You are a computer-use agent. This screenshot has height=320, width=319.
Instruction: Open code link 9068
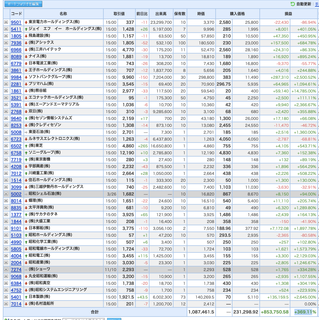tap(16, 276)
